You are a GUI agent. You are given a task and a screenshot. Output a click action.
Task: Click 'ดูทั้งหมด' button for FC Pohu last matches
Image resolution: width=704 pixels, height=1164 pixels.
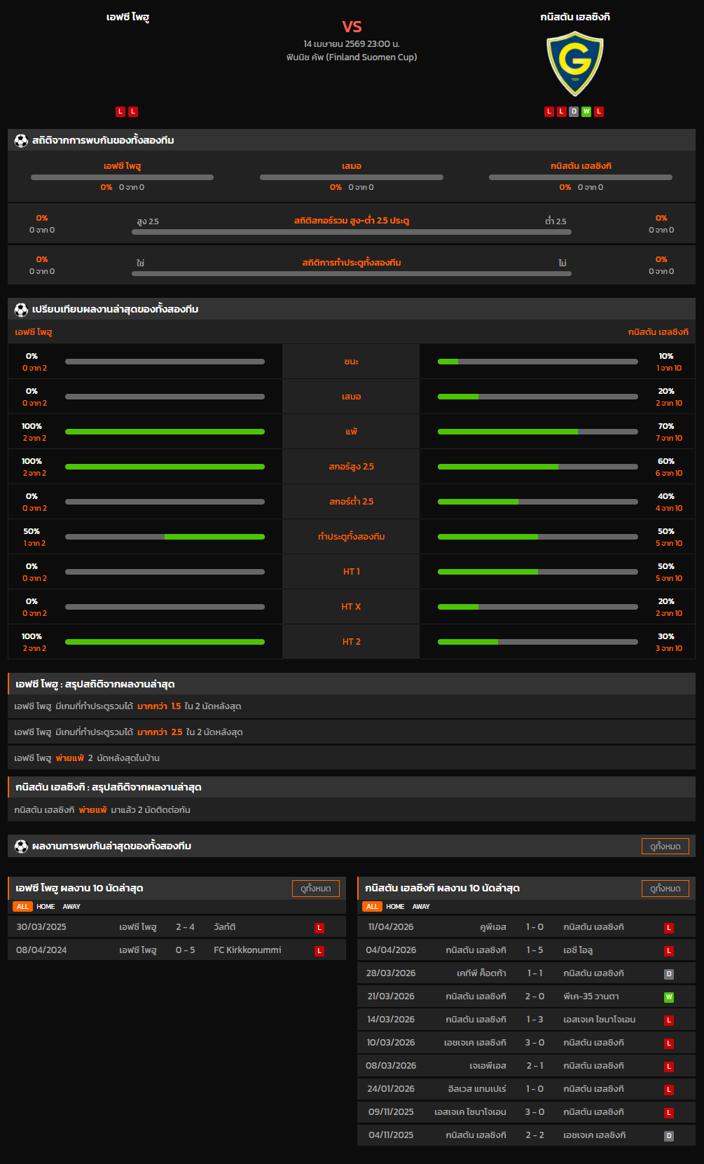(315, 889)
